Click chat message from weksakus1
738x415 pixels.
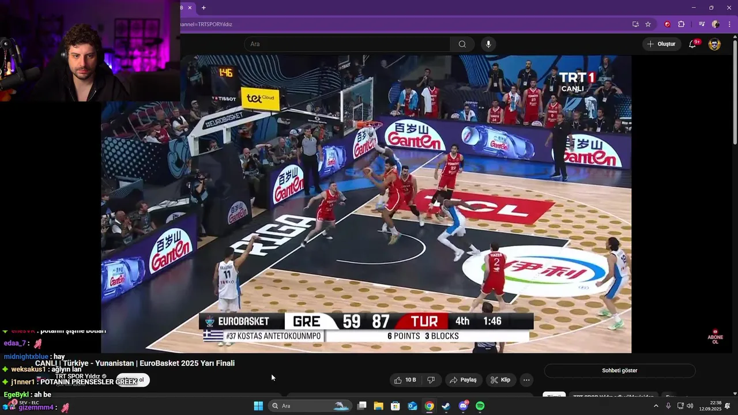click(x=43, y=369)
